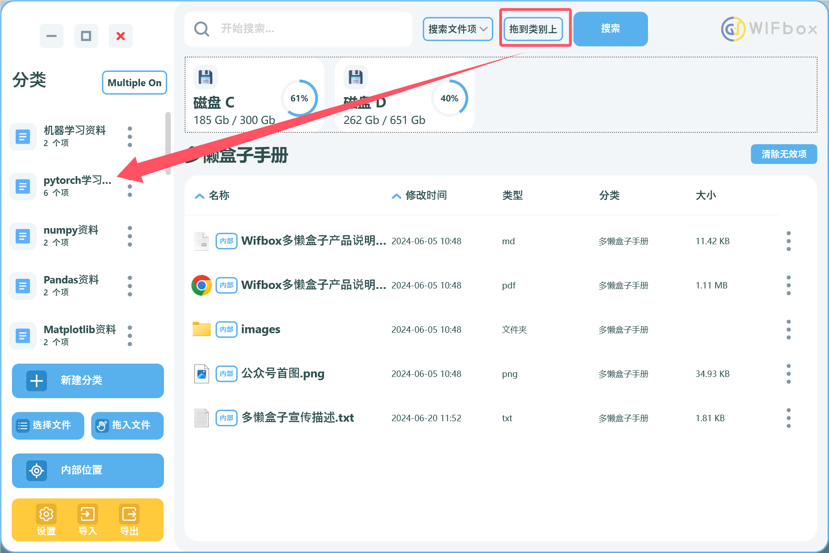Click the Chrome icon of pdf file
829x553 pixels.
(201, 285)
